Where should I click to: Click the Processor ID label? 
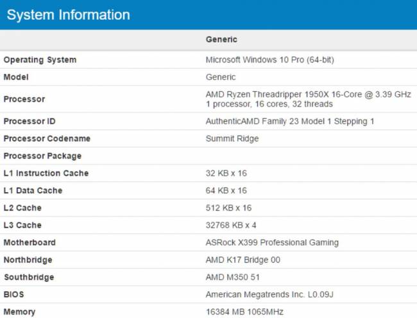(30, 121)
